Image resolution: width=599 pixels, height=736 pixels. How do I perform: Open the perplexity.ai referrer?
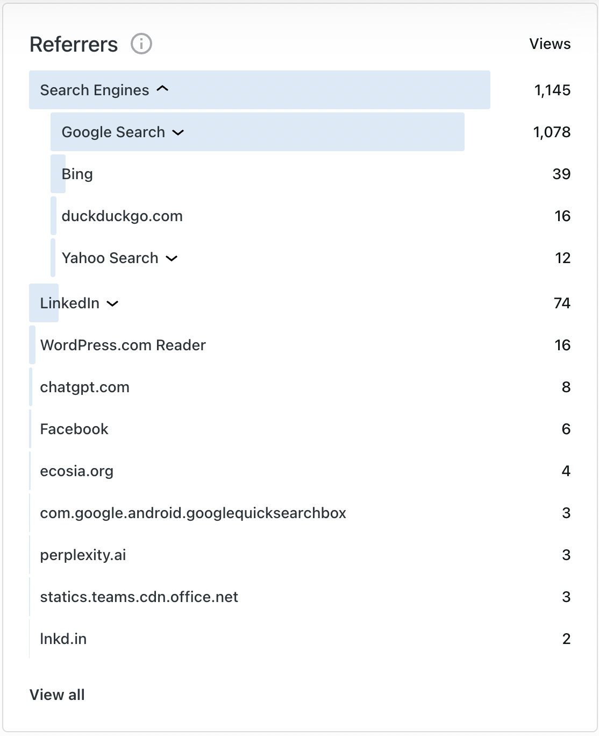(83, 555)
